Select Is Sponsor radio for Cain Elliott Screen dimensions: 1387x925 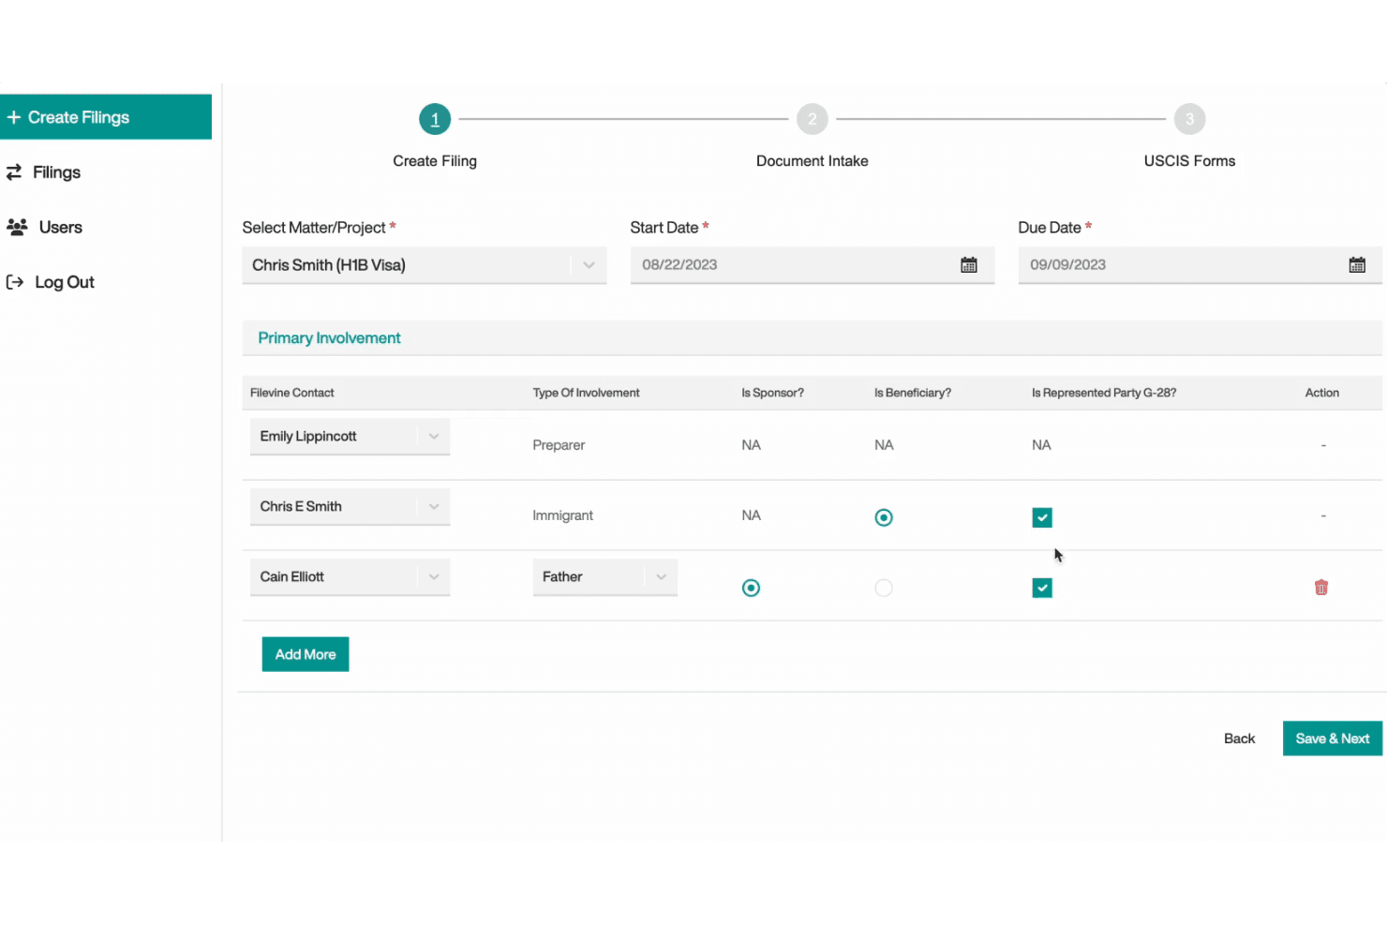751,588
